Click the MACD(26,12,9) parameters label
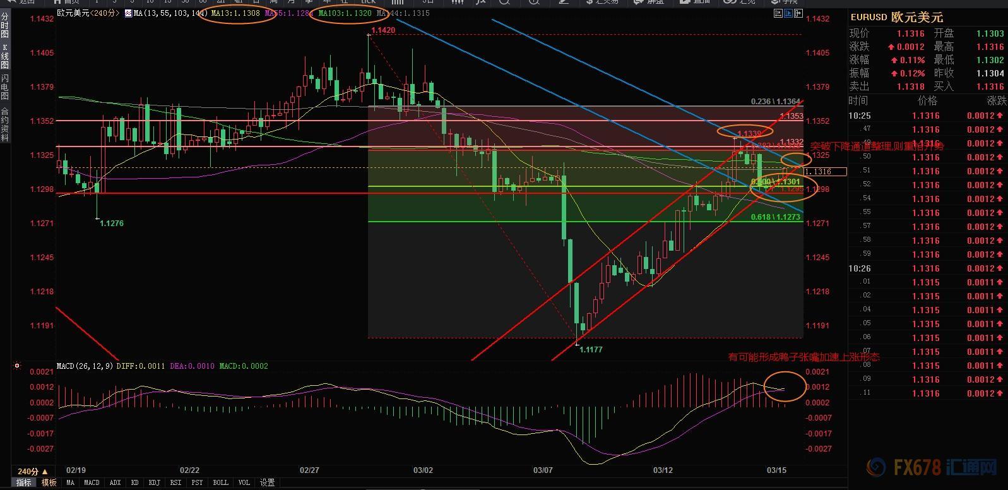This screenshot has width=1008, height=490. [85, 366]
